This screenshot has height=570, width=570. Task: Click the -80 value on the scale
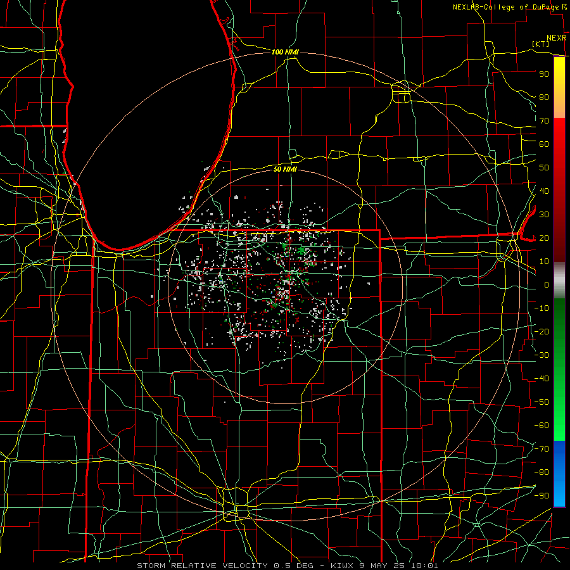(x=542, y=472)
